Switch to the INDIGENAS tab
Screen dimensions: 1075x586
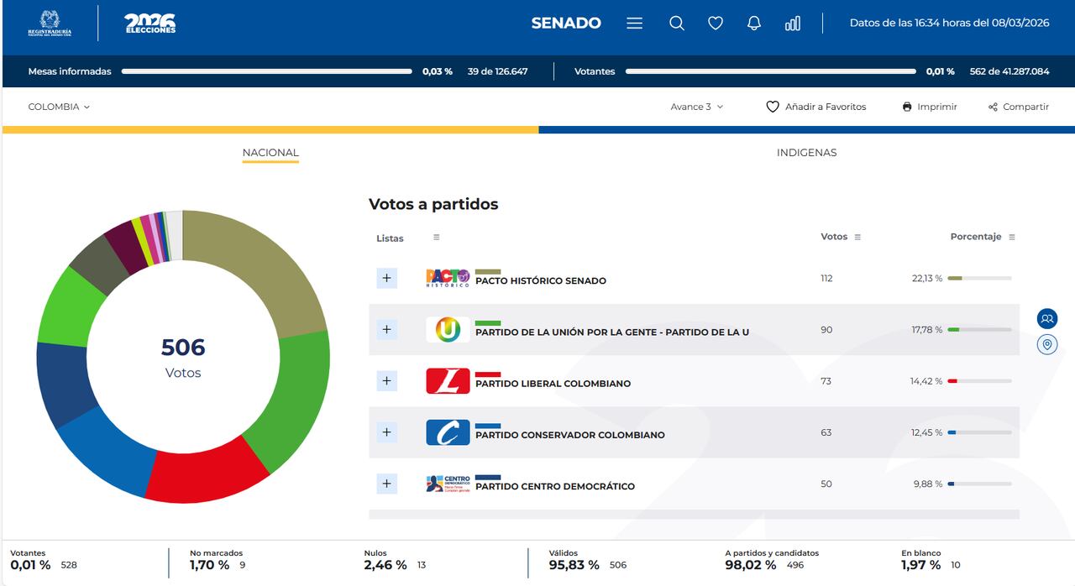pyautogui.click(x=806, y=152)
